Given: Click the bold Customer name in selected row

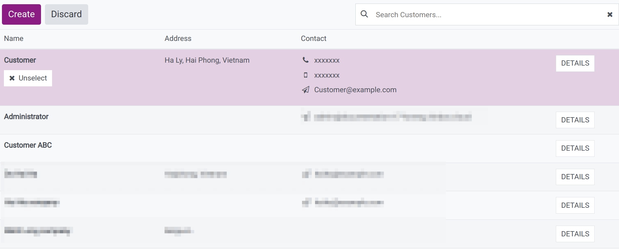Looking at the screenshot, I should coord(20,60).
